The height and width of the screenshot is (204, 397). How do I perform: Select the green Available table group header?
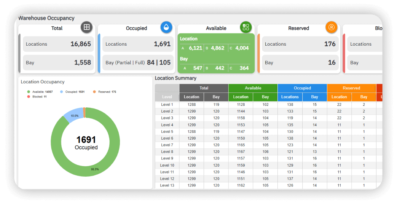coord(253,88)
